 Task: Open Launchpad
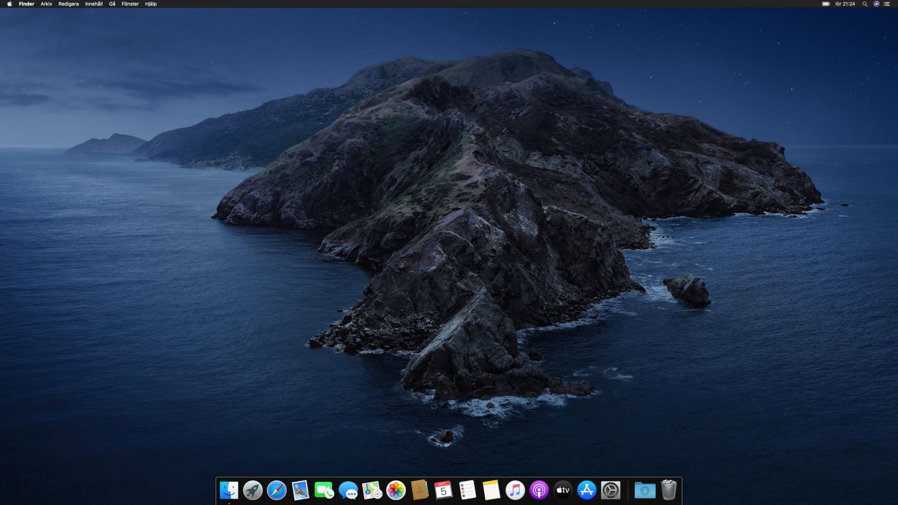(252, 490)
